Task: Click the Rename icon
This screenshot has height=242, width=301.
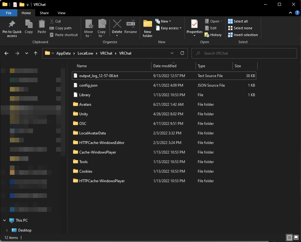Action: (x=130, y=24)
